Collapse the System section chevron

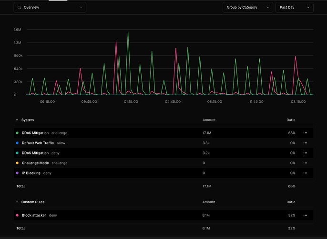tap(17, 120)
